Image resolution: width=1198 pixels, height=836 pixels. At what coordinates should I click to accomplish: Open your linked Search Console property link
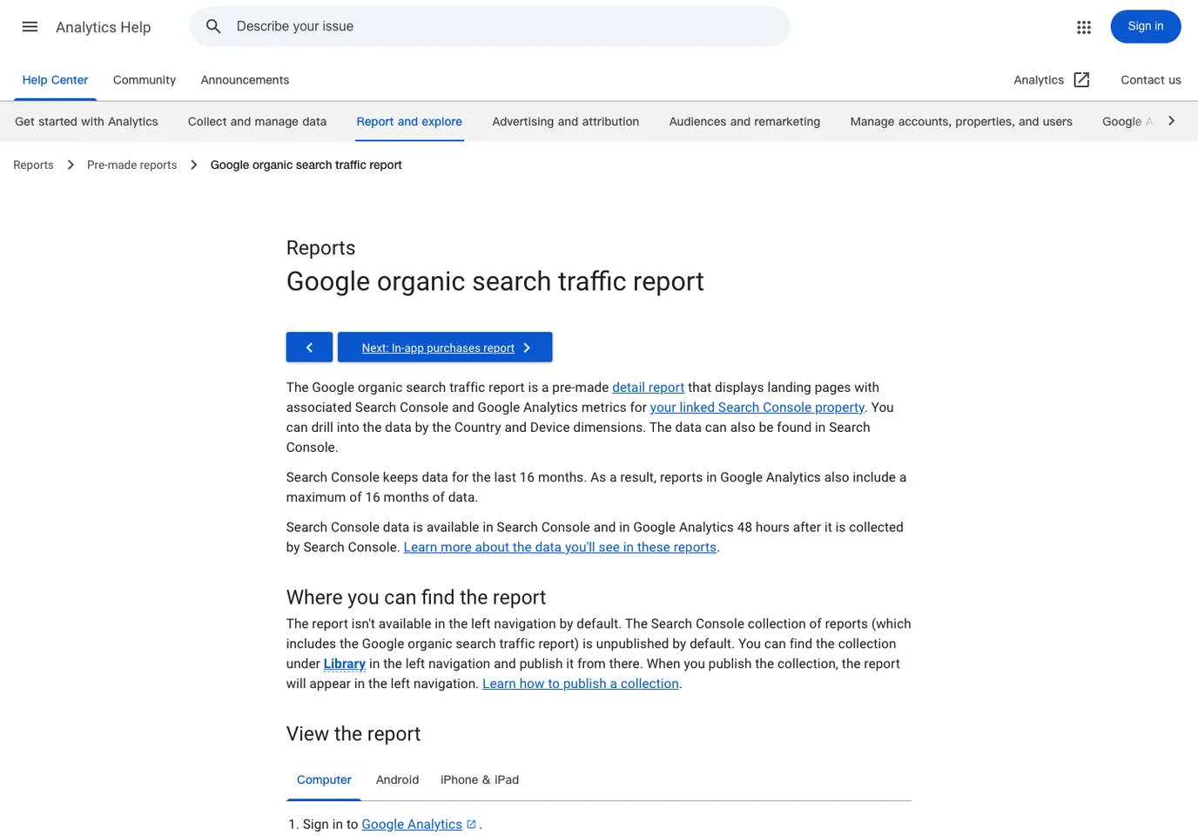(x=757, y=408)
